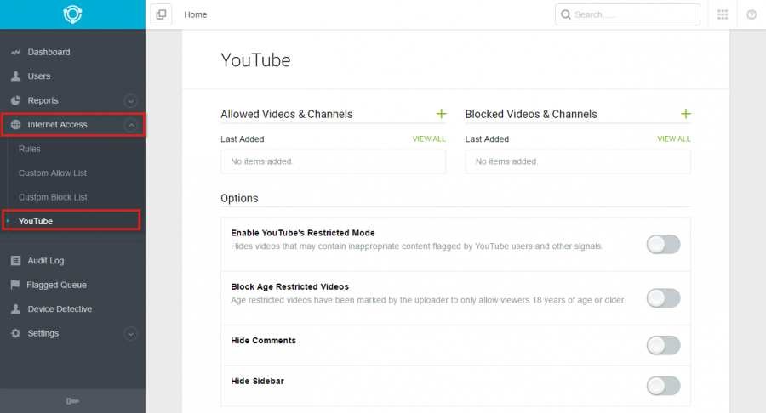Open Users in the sidebar

pos(39,76)
